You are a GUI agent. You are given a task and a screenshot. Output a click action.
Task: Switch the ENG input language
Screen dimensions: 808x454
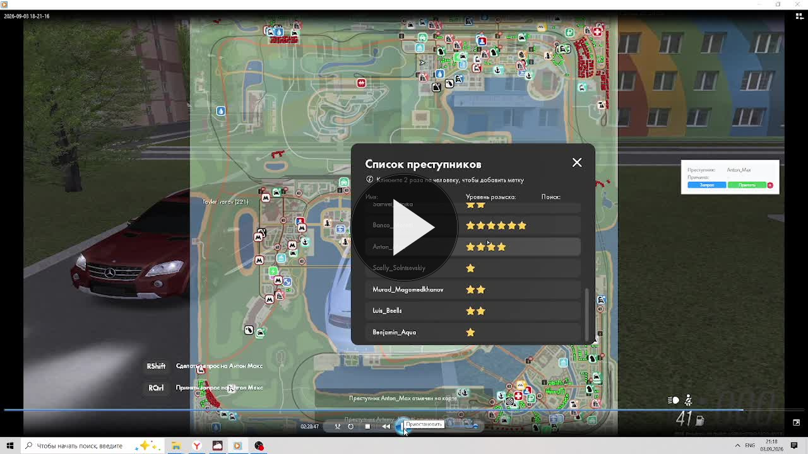750,446
